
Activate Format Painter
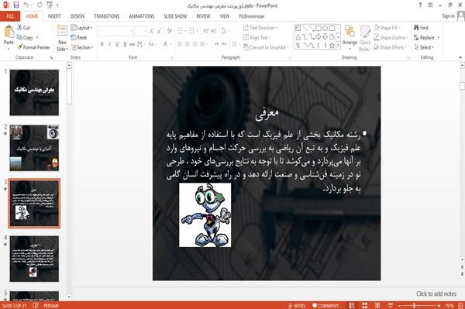click(x=33, y=47)
